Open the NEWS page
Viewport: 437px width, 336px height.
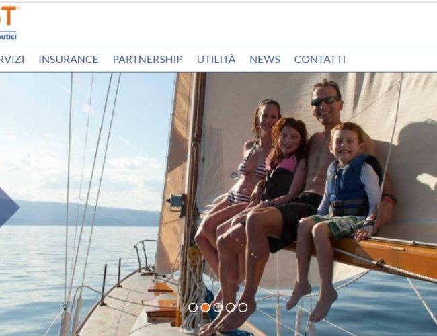265,59
